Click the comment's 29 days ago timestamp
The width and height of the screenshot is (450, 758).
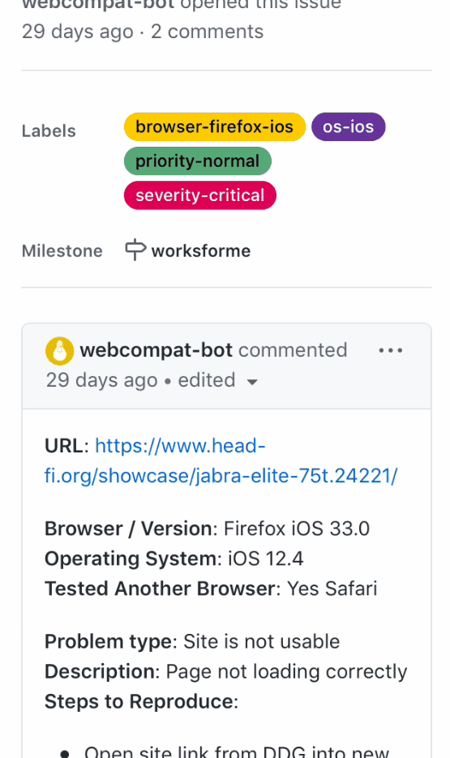click(x=101, y=380)
